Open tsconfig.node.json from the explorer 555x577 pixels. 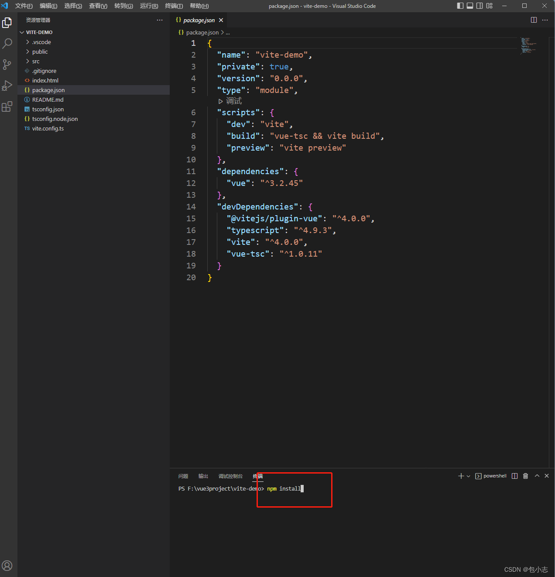point(93,119)
